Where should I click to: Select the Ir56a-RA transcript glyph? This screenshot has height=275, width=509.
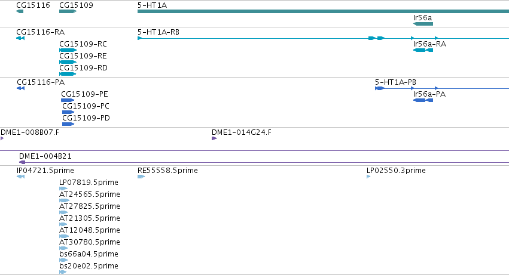click(423, 50)
